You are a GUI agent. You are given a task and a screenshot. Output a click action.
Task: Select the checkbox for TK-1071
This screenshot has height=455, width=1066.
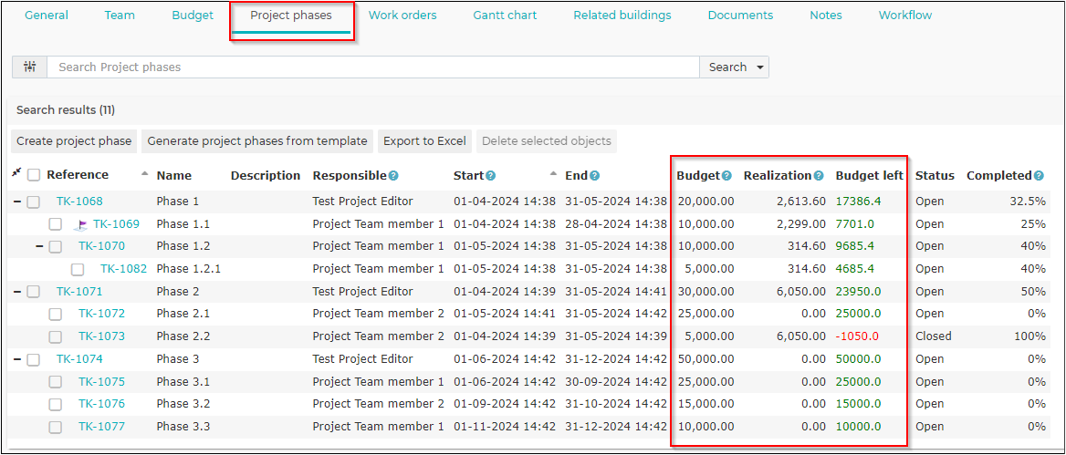[33, 292]
